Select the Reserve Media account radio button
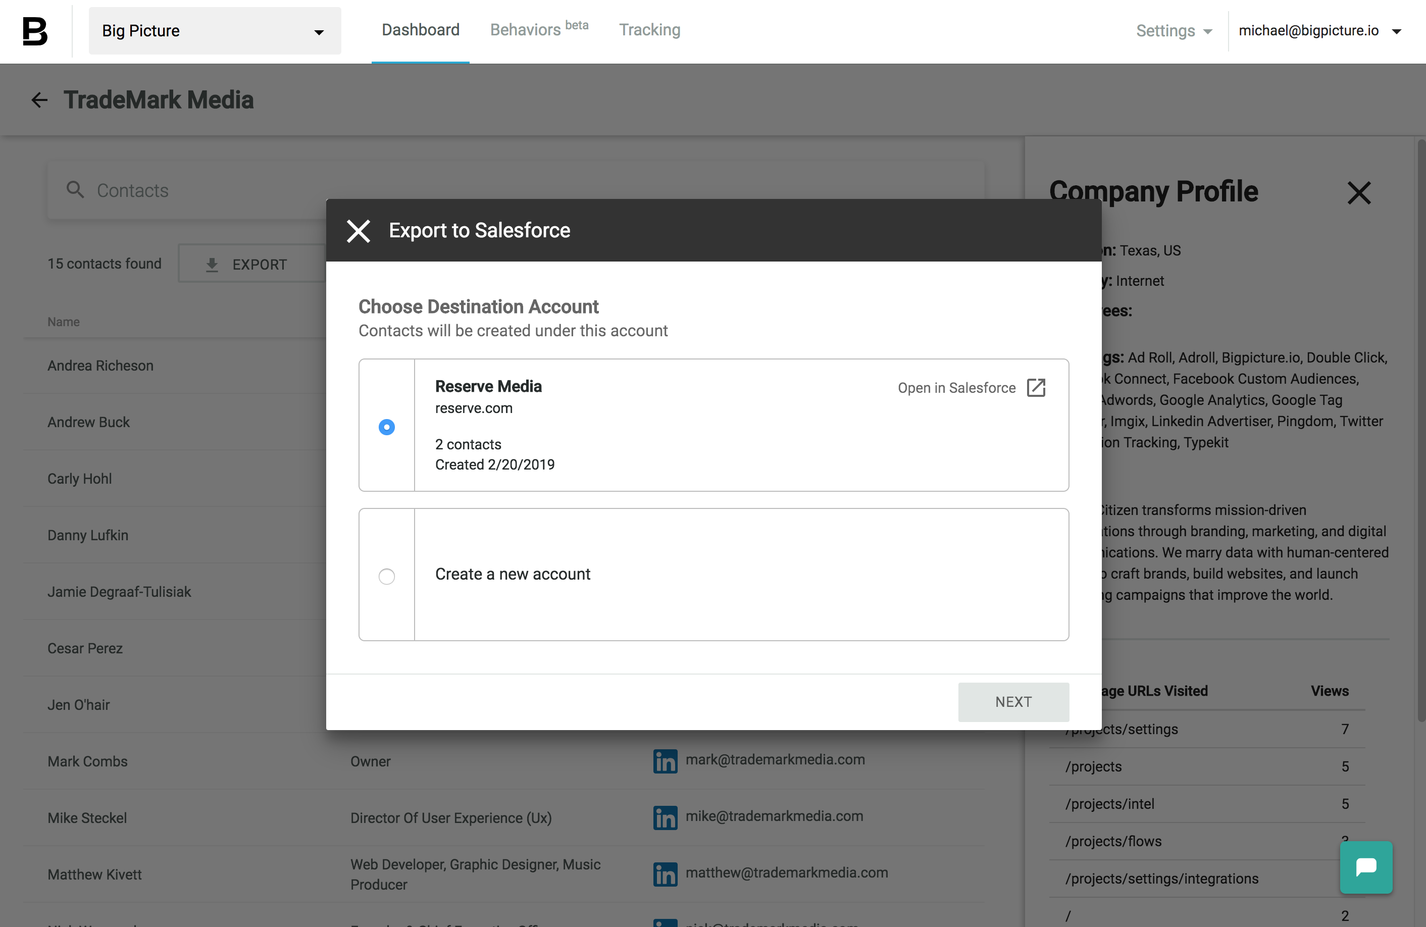 [x=386, y=427]
